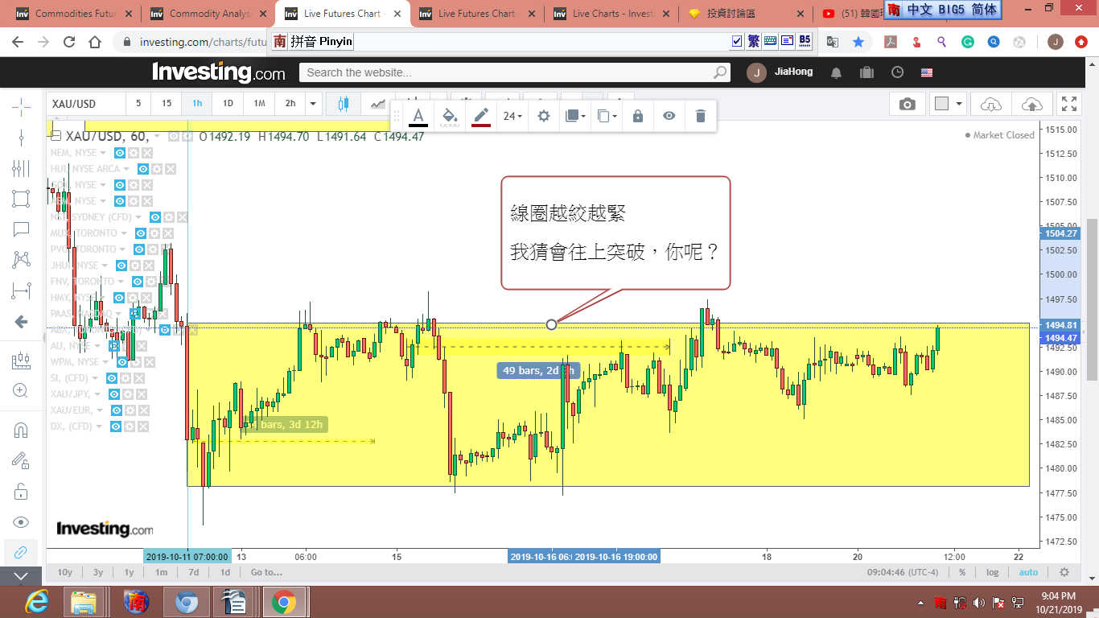The height and width of the screenshot is (618, 1099).
Task: Activate the zoom in tool
Action: point(21,391)
